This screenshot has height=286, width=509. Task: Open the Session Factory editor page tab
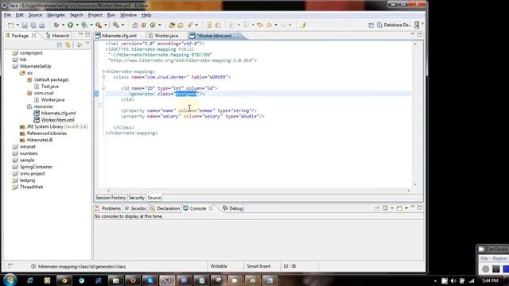pyautogui.click(x=111, y=198)
